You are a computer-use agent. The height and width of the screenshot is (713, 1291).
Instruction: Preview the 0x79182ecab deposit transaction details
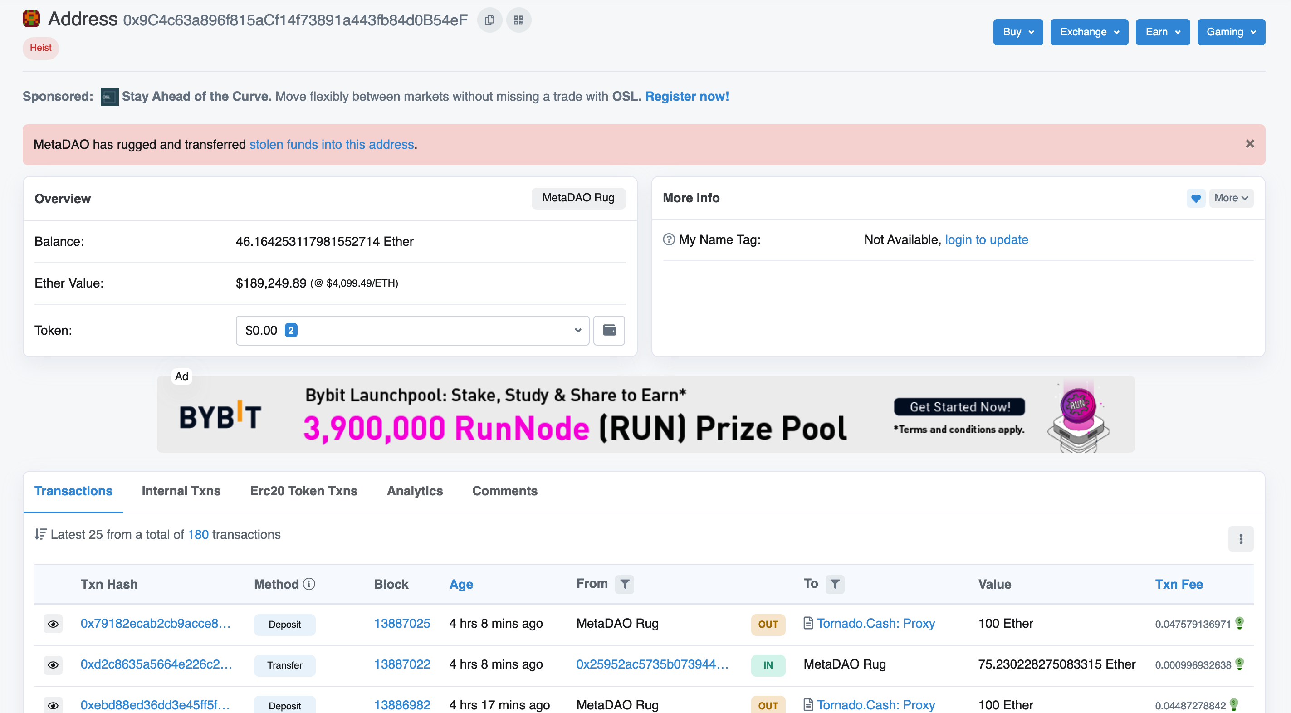53,624
